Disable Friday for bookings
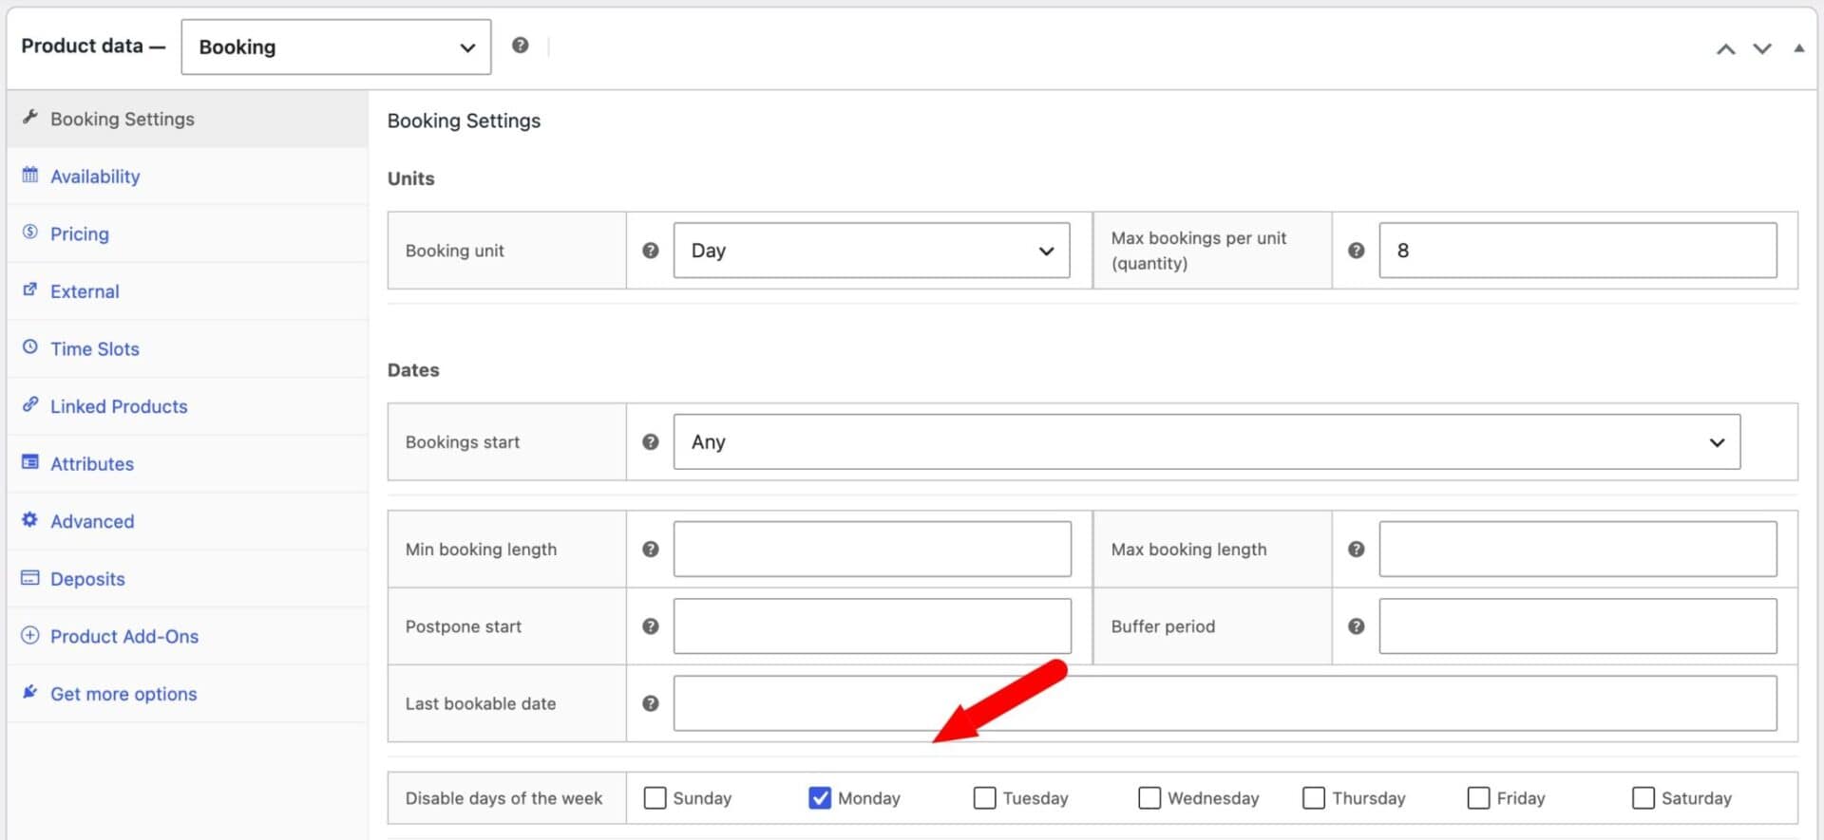 tap(1479, 798)
